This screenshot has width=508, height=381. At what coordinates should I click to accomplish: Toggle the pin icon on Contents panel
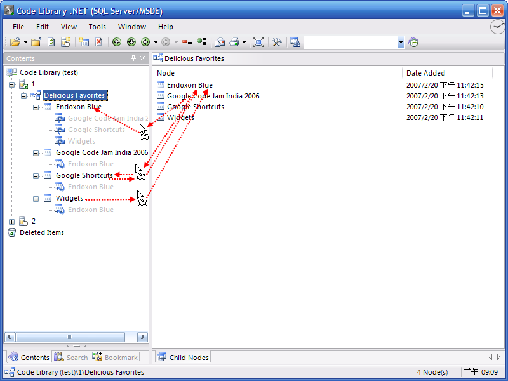click(133, 58)
